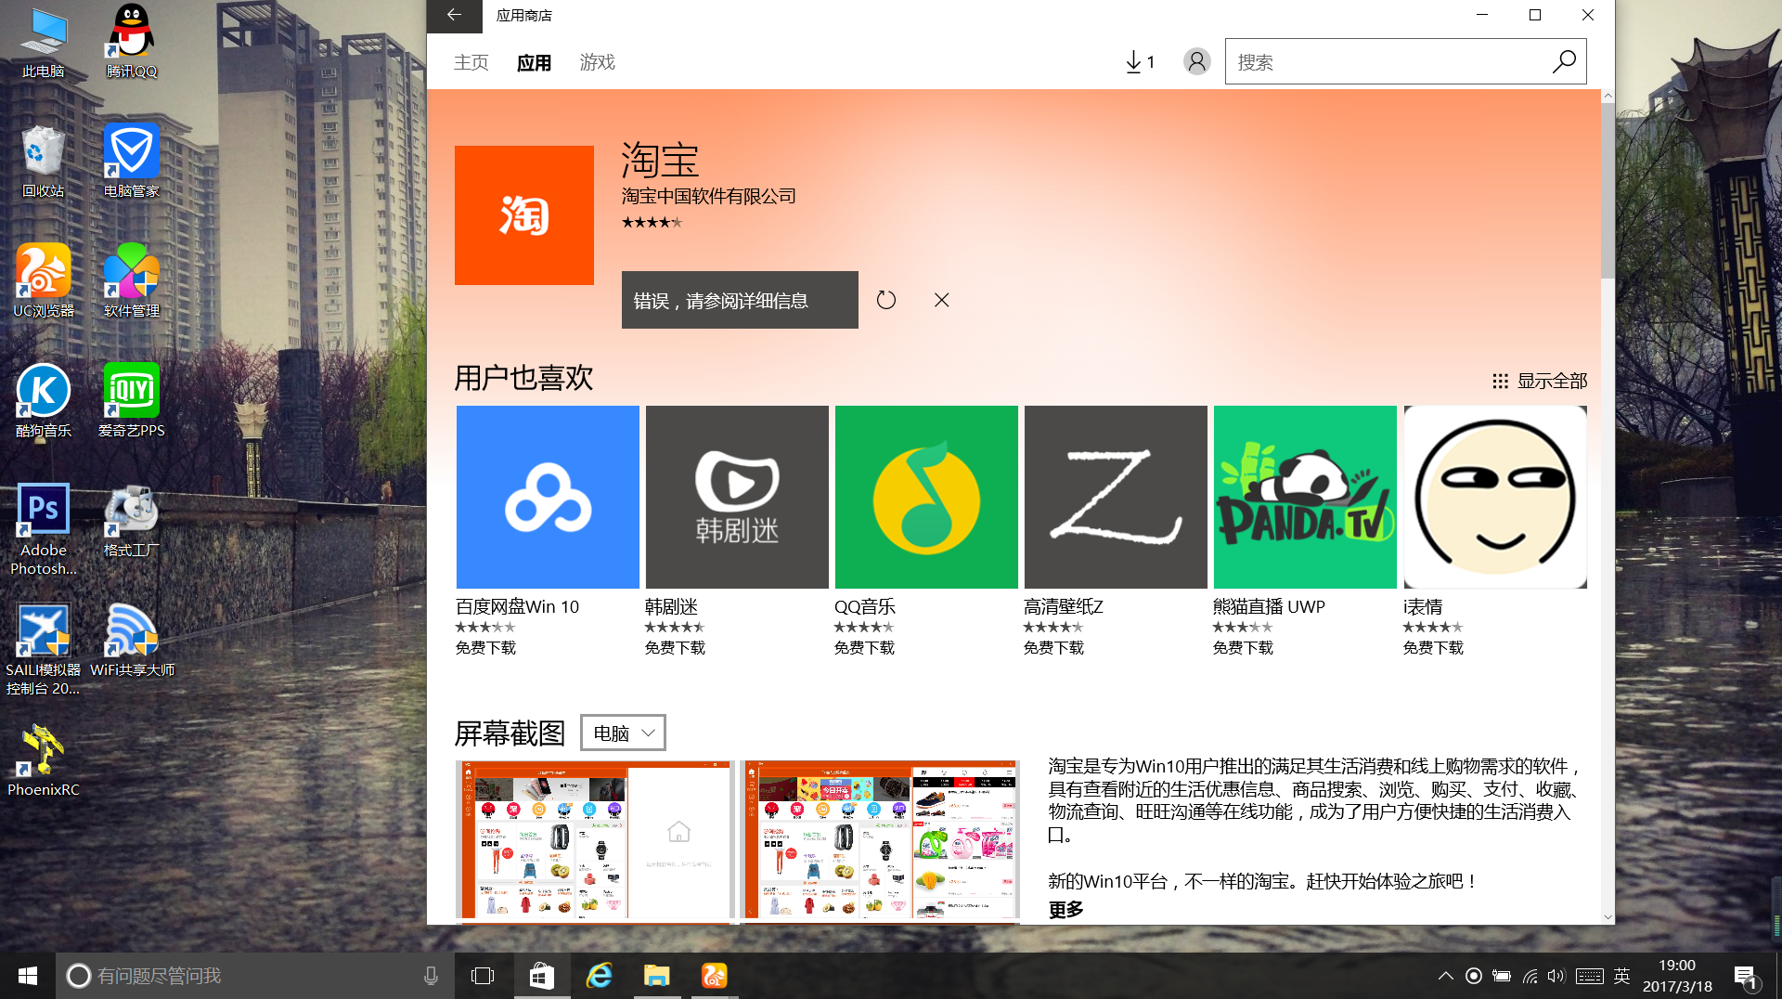
Task: Open the touch keyboard tray icon
Action: (x=1589, y=976)
